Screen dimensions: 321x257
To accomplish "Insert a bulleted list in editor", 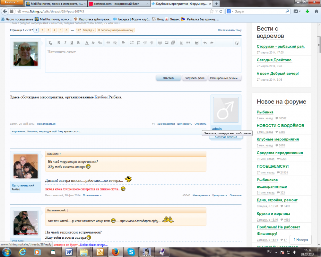I will click(132, 43).
